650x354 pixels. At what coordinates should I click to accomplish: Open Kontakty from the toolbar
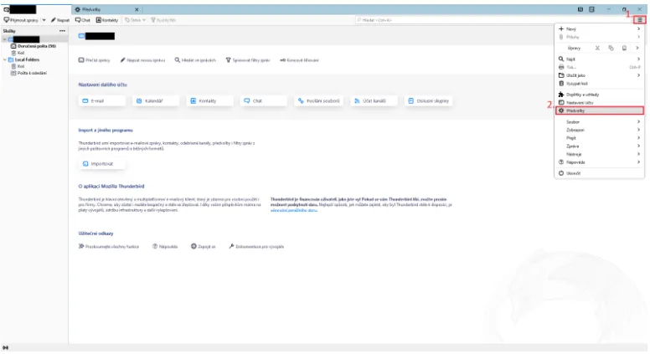point(107,20)
